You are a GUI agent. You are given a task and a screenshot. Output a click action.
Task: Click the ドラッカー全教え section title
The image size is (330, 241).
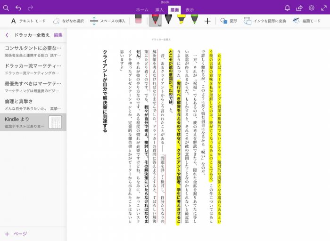(x=32, y=35)
